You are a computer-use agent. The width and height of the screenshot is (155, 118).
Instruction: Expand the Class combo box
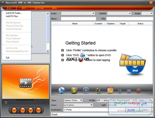click(81, 100)
